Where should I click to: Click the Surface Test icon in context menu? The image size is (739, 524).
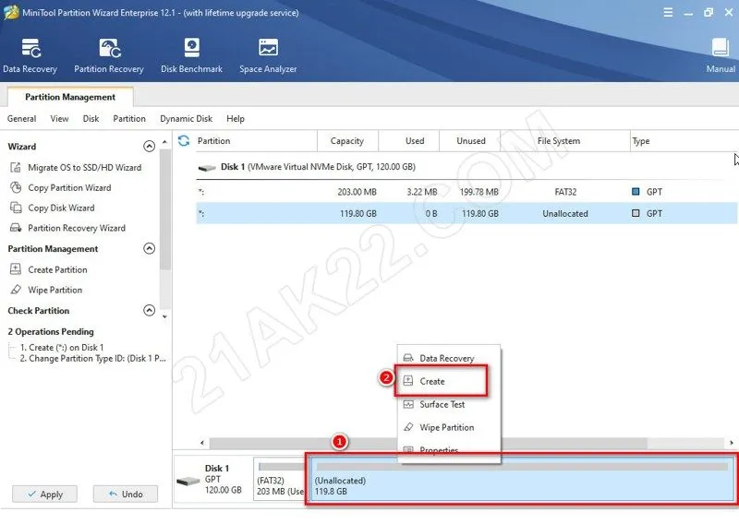(408, 404)
